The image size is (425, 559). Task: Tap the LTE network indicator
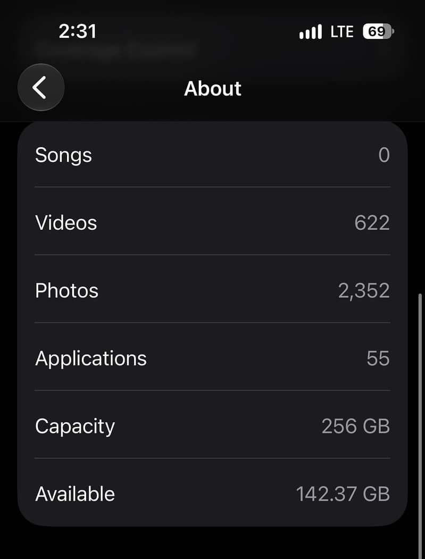[x=342, y=32]
